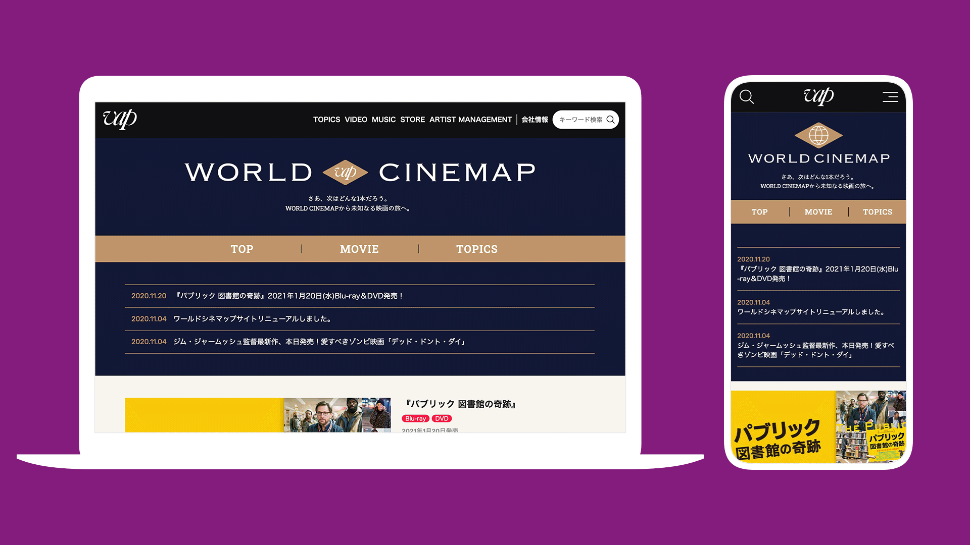The image size is (970, 545).
Task: Tap the VAP logo in mobile header
Action: pyautogui.click(x=818, y=96)
